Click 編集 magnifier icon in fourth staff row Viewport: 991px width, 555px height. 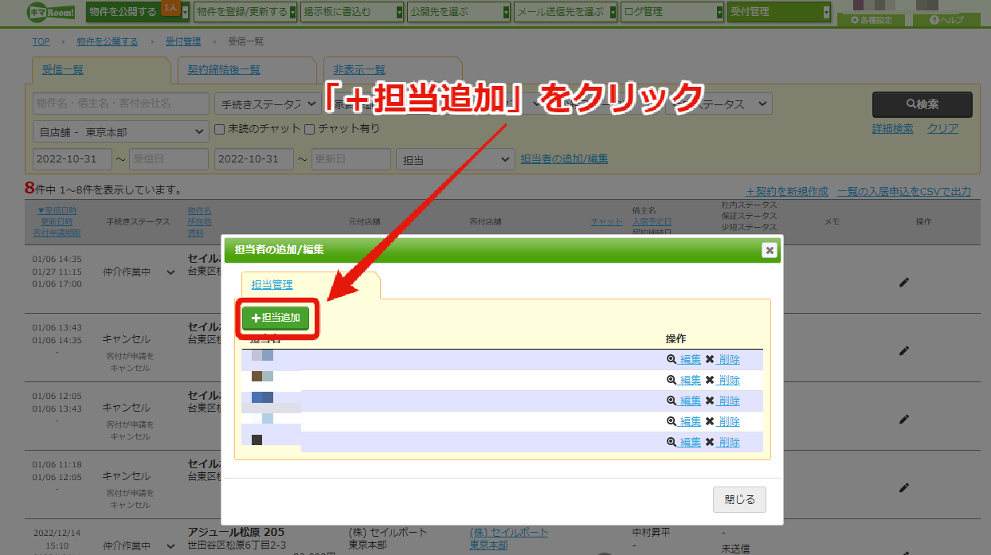[672, 421]
